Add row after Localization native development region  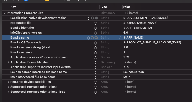pos(92,18)
